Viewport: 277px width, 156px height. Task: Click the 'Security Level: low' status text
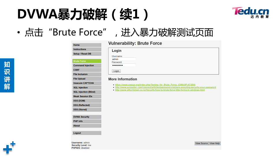click(x=81, y=145)
